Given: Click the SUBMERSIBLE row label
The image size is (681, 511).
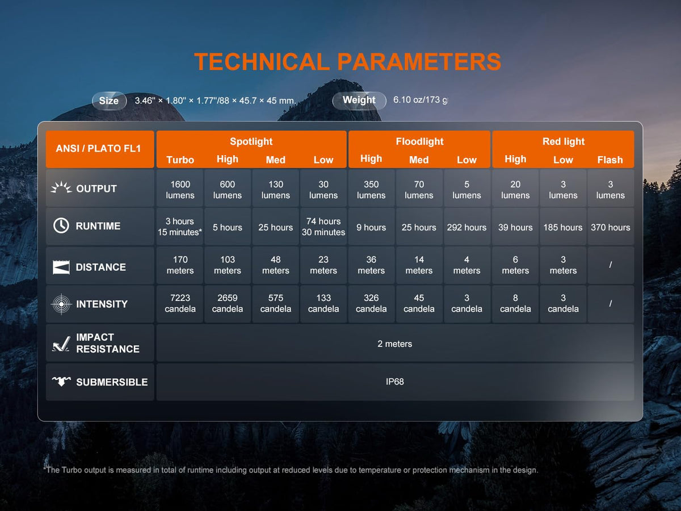Looking at the screenshot, I should [x=112, y=382].
